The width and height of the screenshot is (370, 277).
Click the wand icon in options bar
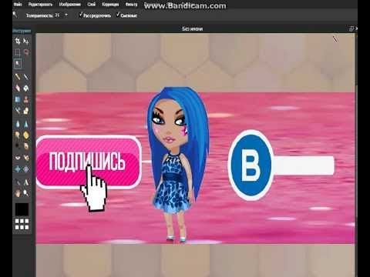tap(15, 15)
